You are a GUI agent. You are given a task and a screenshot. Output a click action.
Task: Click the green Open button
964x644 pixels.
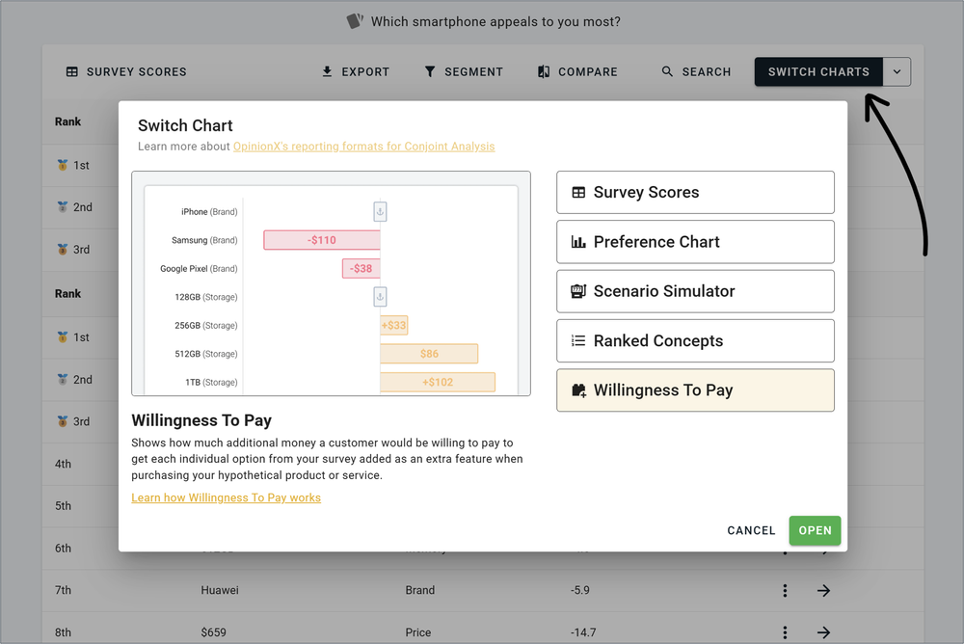(815, 530)
